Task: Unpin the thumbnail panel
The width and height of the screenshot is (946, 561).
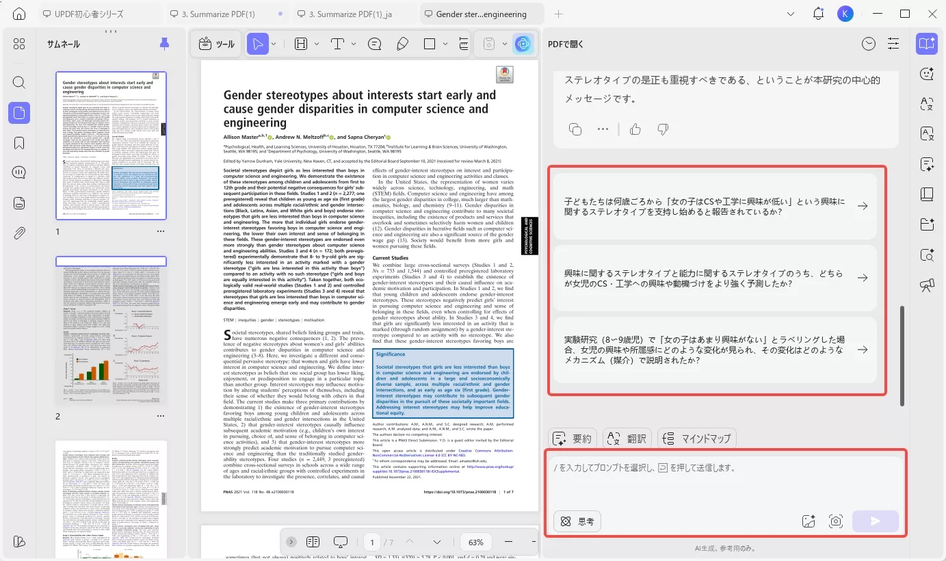Action: pyautogui.click(x=164, y=43)
